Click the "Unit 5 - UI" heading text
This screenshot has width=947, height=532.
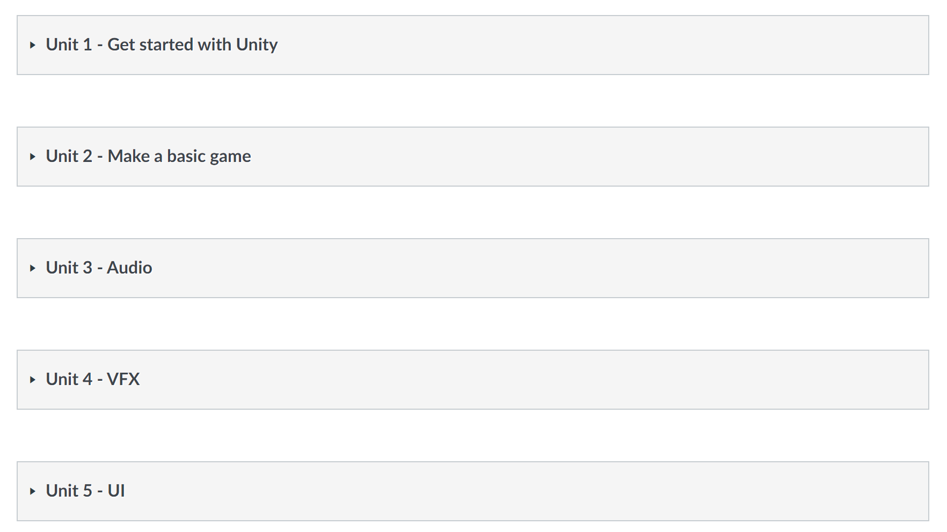click(85, 491)
